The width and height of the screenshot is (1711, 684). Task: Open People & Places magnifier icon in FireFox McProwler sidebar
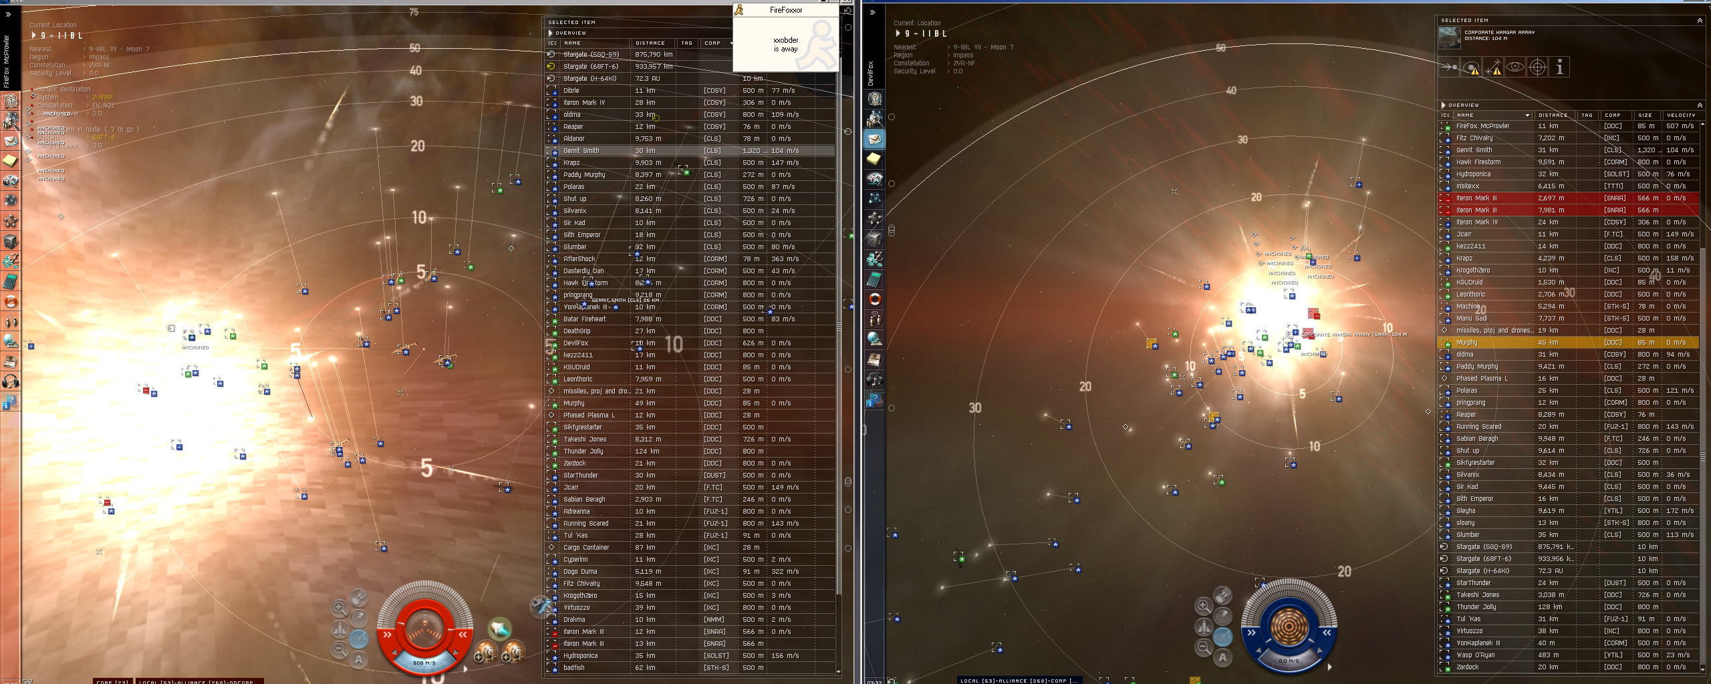pos(11,121)
